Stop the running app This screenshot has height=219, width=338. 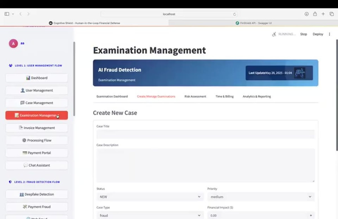coord(303,34)
